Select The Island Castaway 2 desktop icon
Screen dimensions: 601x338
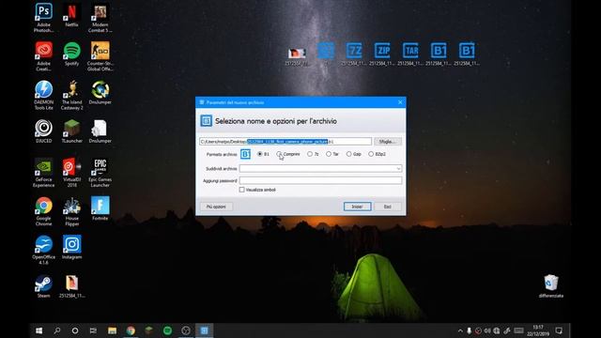click(71, 95)
